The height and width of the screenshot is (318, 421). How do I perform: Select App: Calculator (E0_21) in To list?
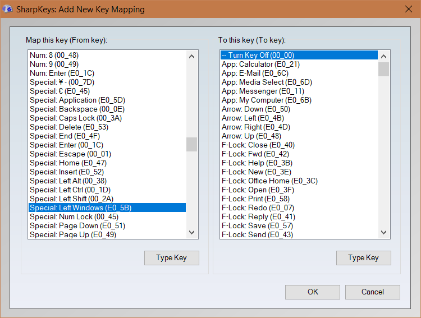click(299, 64)
